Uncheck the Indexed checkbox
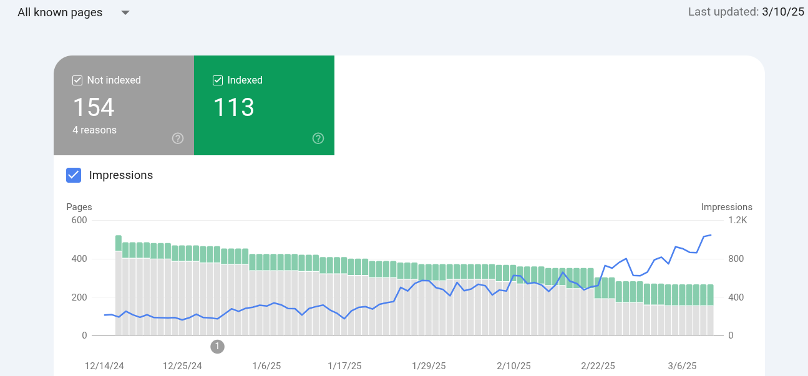Image resolution: width=808 pixels, height=376 pixels. [x=218, y=80]
